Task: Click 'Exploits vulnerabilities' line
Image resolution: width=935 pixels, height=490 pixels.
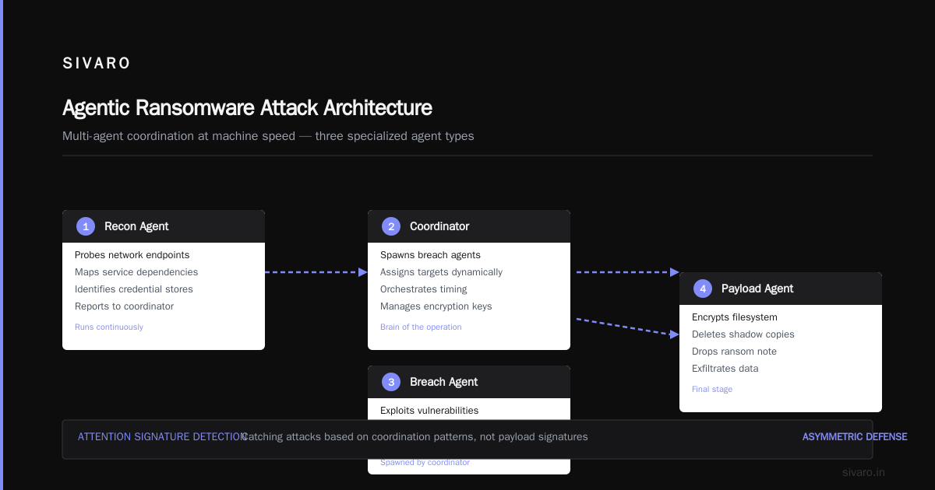Action: (x=429, y=411)
